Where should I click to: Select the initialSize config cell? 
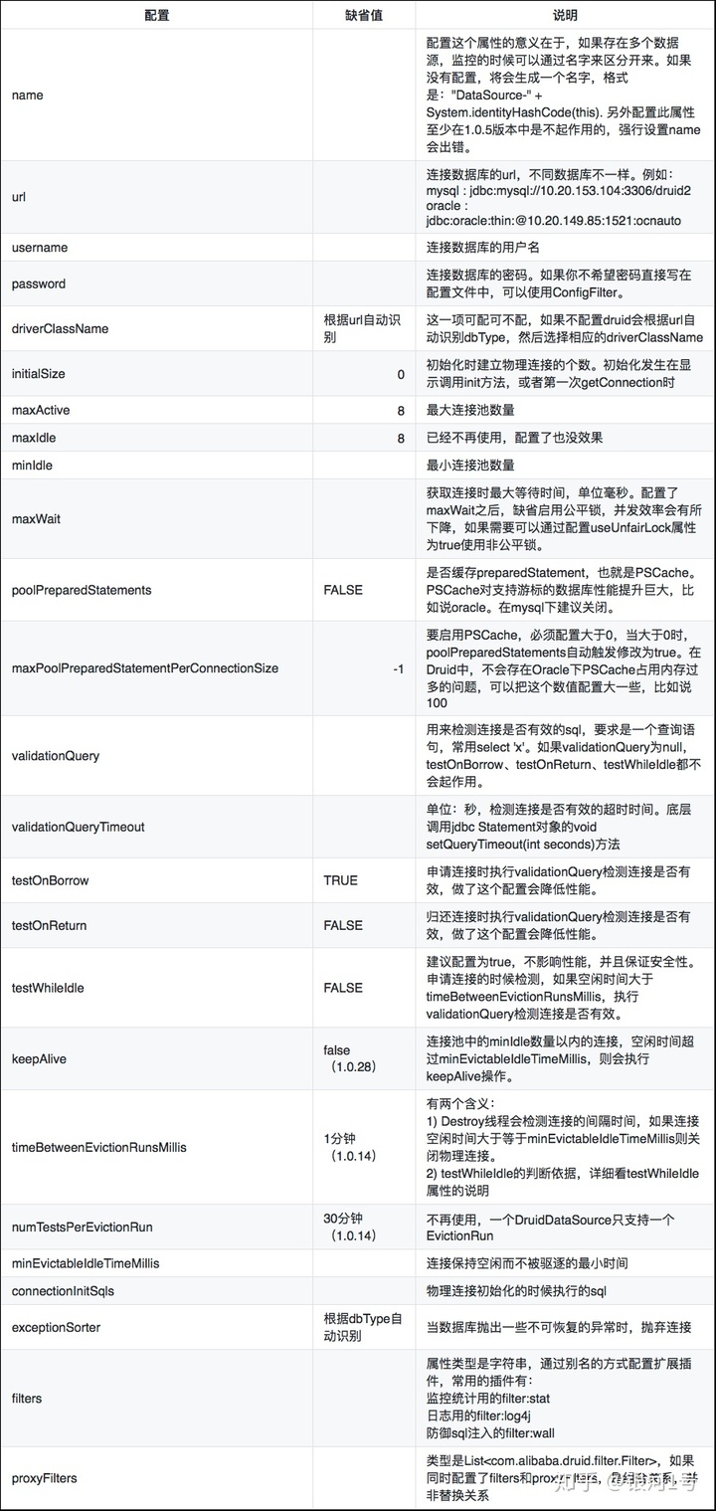point(156,374)
